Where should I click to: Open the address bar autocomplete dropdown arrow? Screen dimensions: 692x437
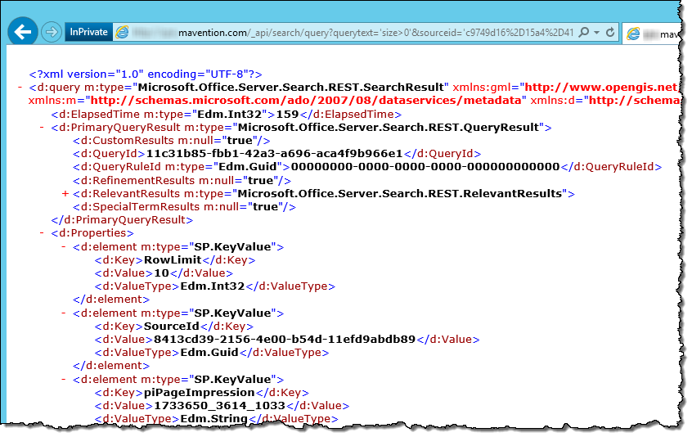tap(596, 32)
